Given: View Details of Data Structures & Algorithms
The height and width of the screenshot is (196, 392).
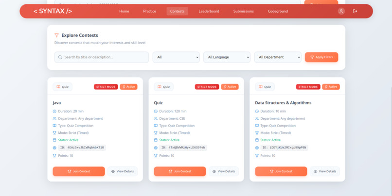Looking at the screenshot, I should coord(325,171).
